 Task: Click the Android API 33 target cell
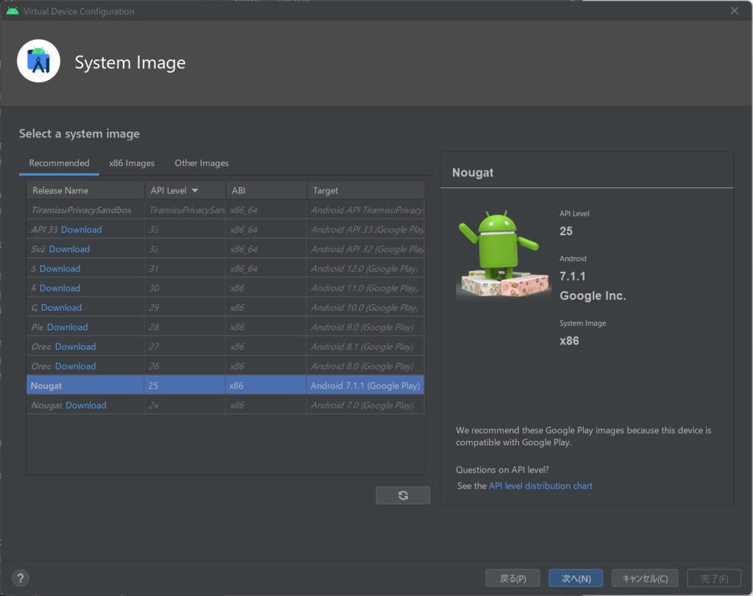click(x=365, y=230)
